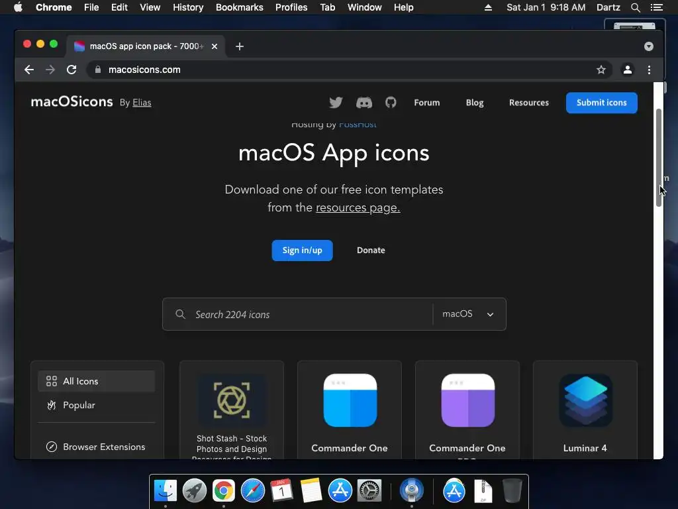
Task: Click the purple Commander One icon
Action: click(467, 400)
